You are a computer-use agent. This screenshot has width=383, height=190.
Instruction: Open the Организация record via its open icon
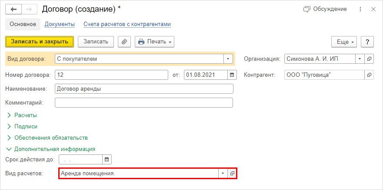click(369, 59)
